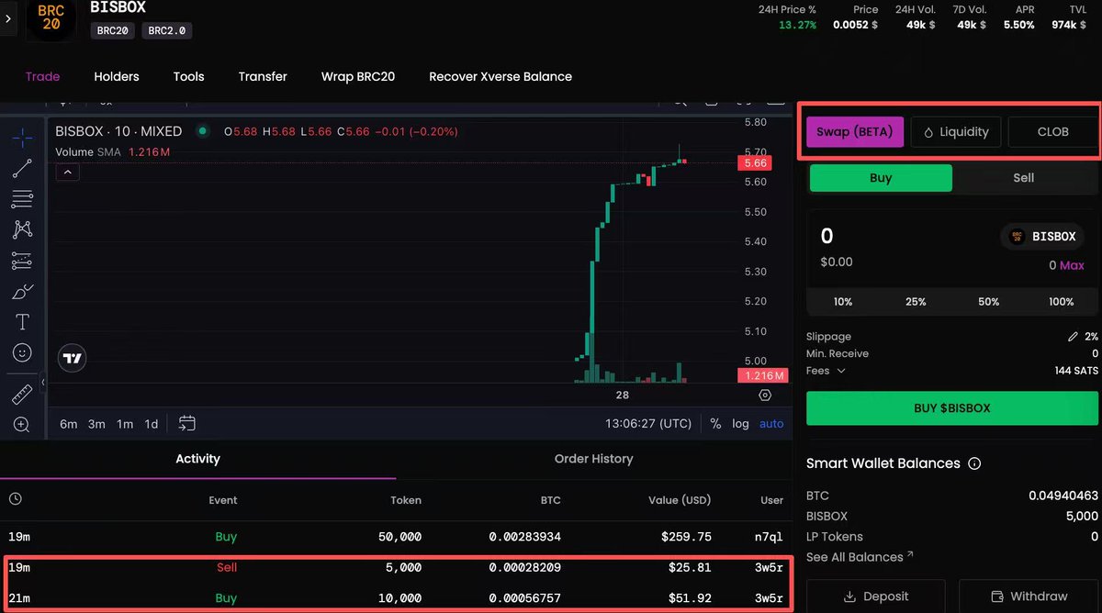Open chart scale settings gear
Screen dimensions: 1102x613
(x=765, y=396)
